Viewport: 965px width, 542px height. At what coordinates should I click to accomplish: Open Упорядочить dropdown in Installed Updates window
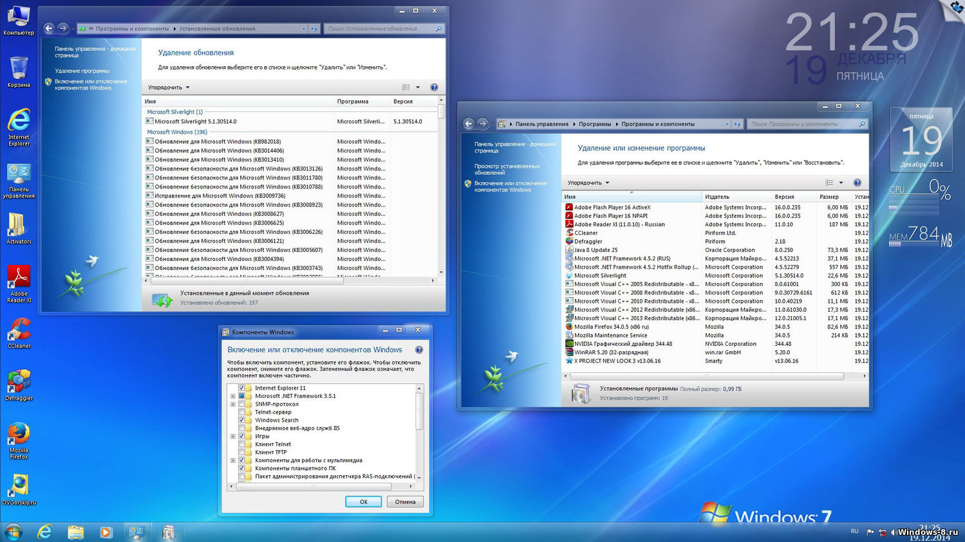click(x=169, y=87)
